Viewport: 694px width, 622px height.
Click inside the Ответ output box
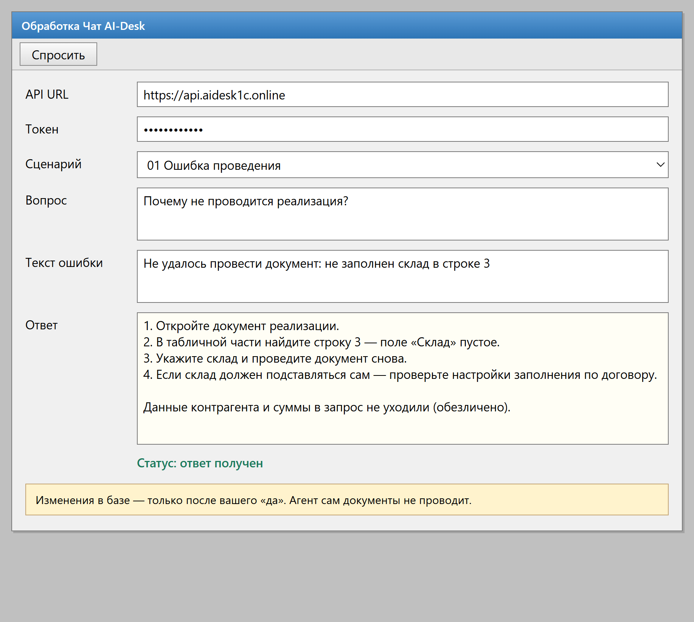click(402, 378)
